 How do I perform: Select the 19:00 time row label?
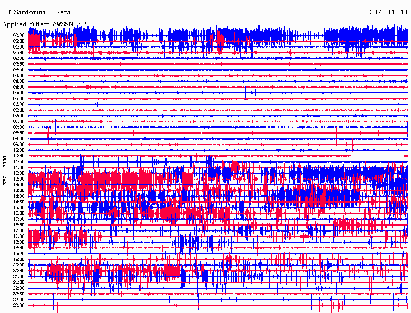(19, 254)
